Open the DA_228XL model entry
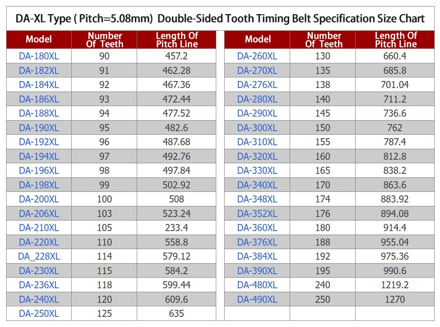 39,256
